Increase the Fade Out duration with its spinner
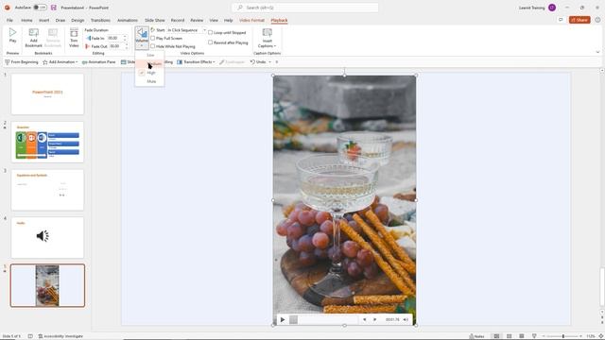The height and width of the screenshot is (340, 605). pos(127,44)
